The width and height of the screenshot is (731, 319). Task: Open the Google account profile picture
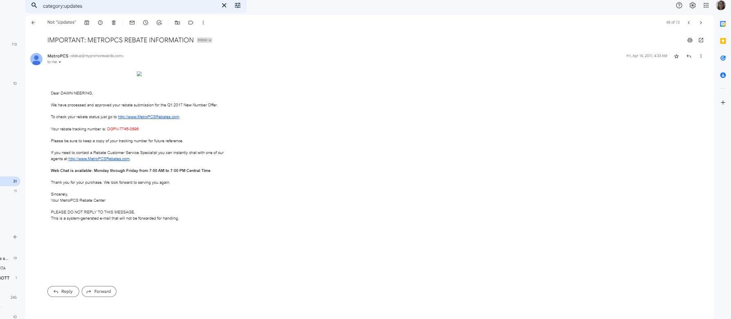tap(721, 5)
